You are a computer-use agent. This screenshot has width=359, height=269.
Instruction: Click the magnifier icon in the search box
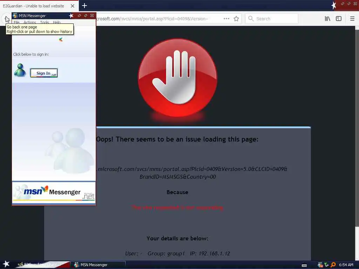pos(251,18)
